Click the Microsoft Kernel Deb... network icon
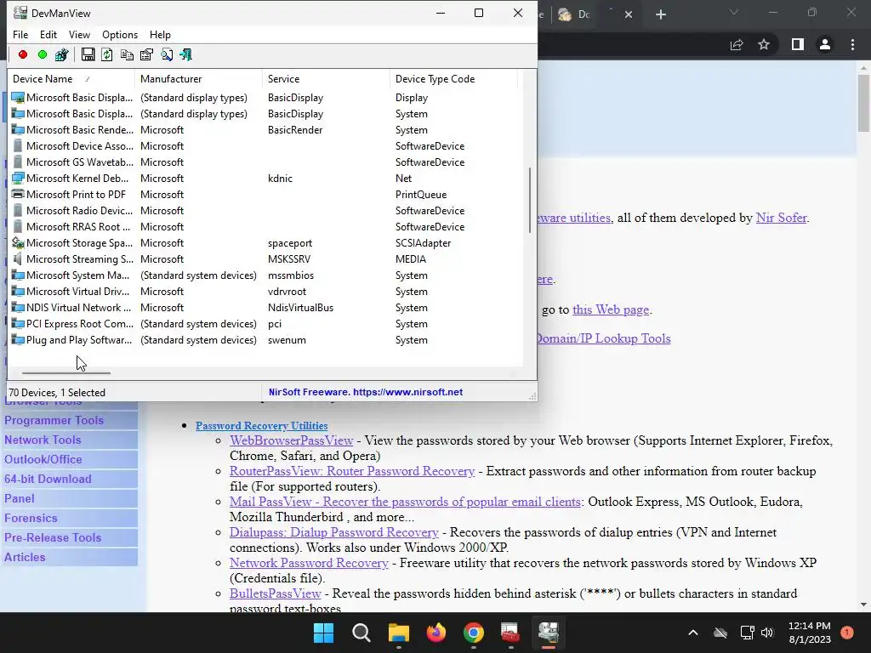This screenshot has width=871, height=653. tap(18, 179)
